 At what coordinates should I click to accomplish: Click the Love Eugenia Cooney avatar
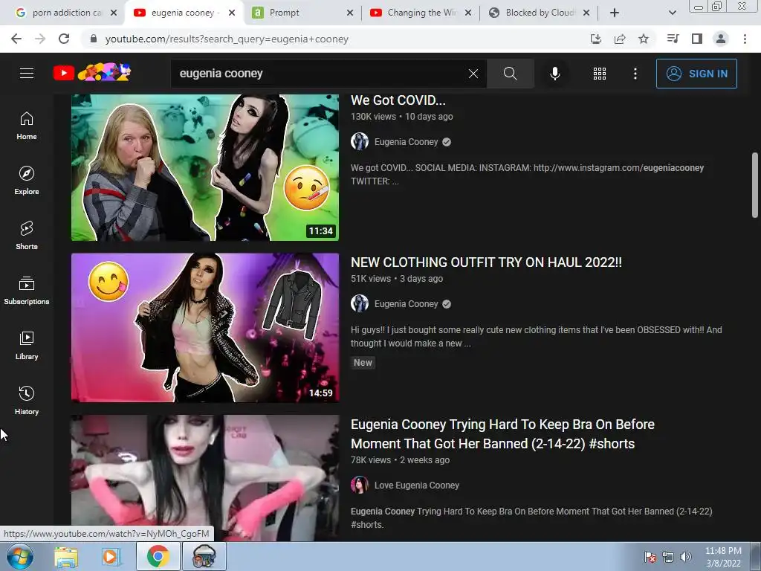360,485
